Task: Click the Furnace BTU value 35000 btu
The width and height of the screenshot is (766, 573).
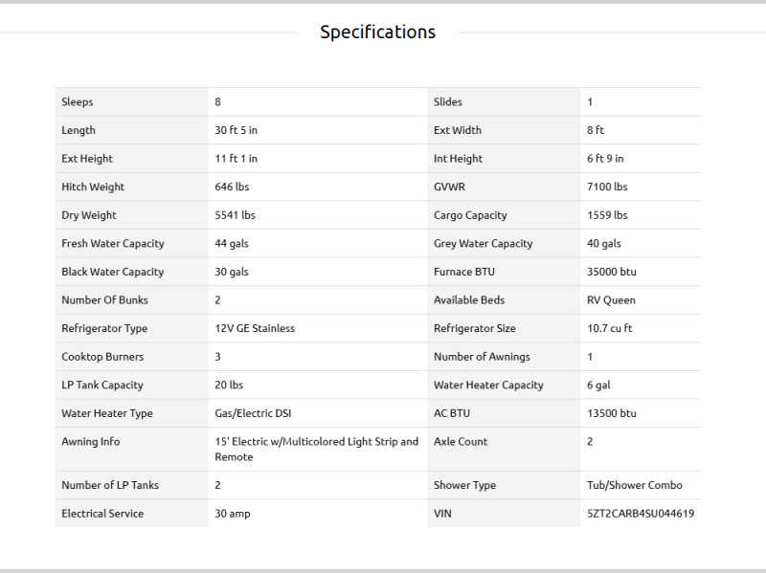Action: [611, 272]
